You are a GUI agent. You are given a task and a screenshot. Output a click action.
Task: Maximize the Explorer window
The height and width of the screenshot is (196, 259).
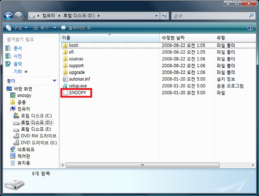[x=237, y=3]
